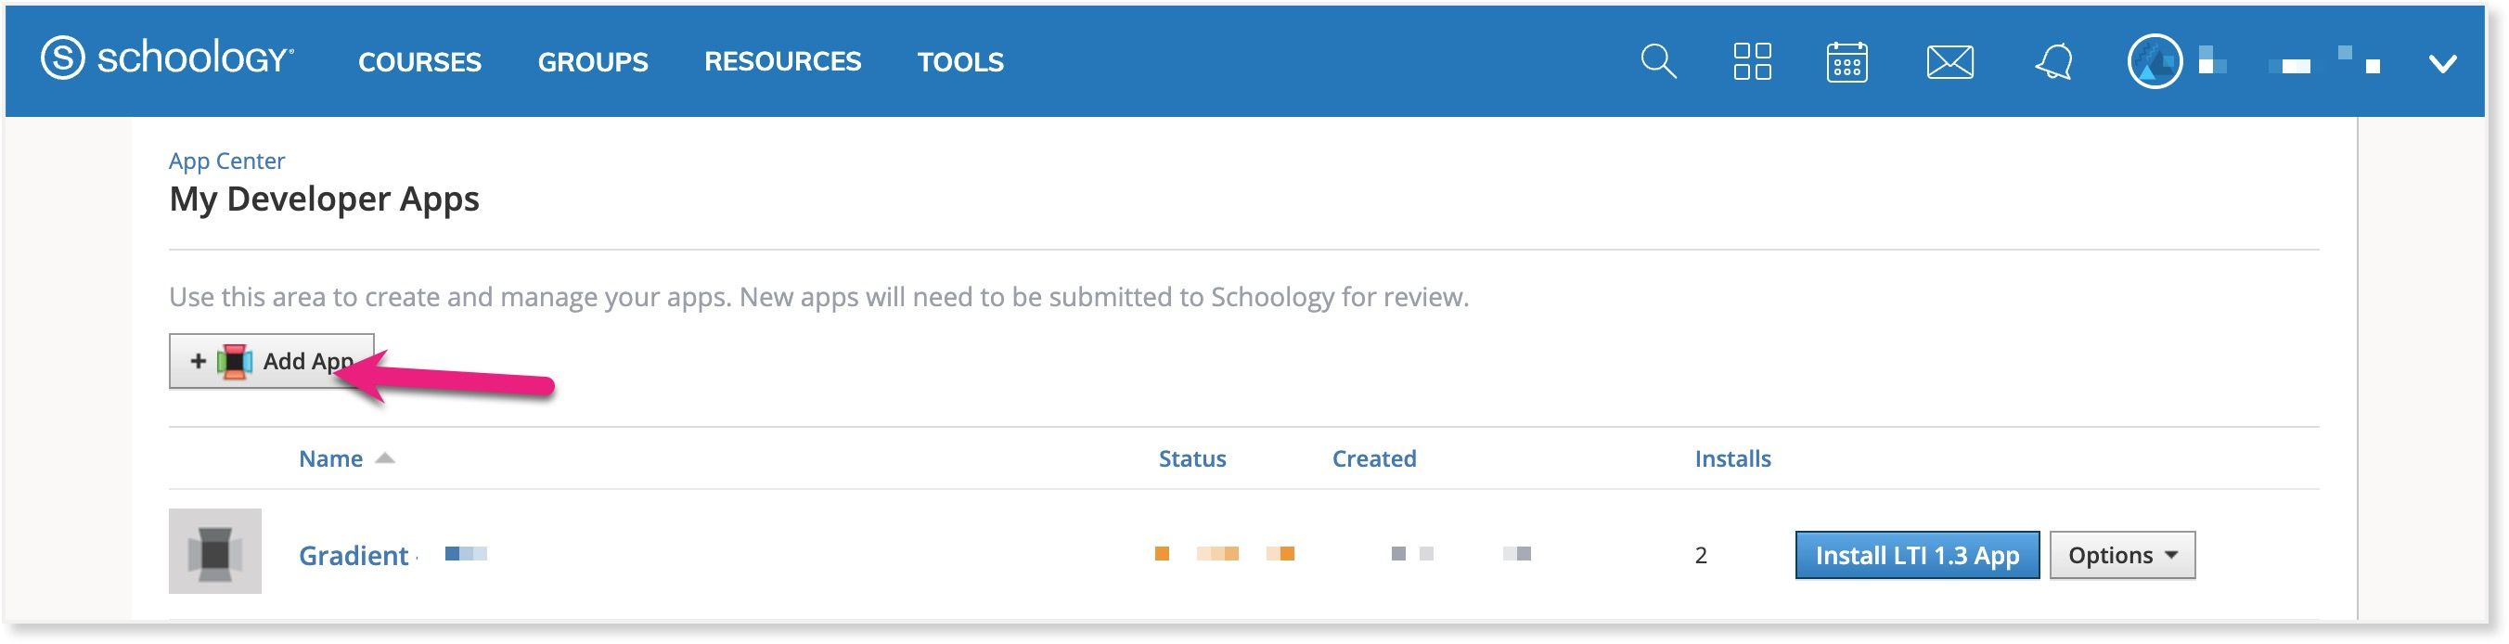Click the Add App button
2509x644 pixels.
(x=271, y=362)
